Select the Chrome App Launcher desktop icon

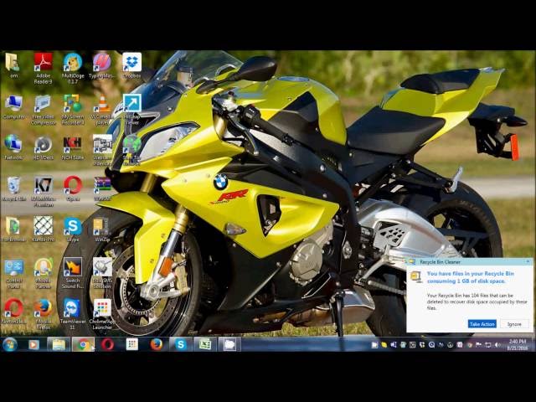click(x=102, y=315)
